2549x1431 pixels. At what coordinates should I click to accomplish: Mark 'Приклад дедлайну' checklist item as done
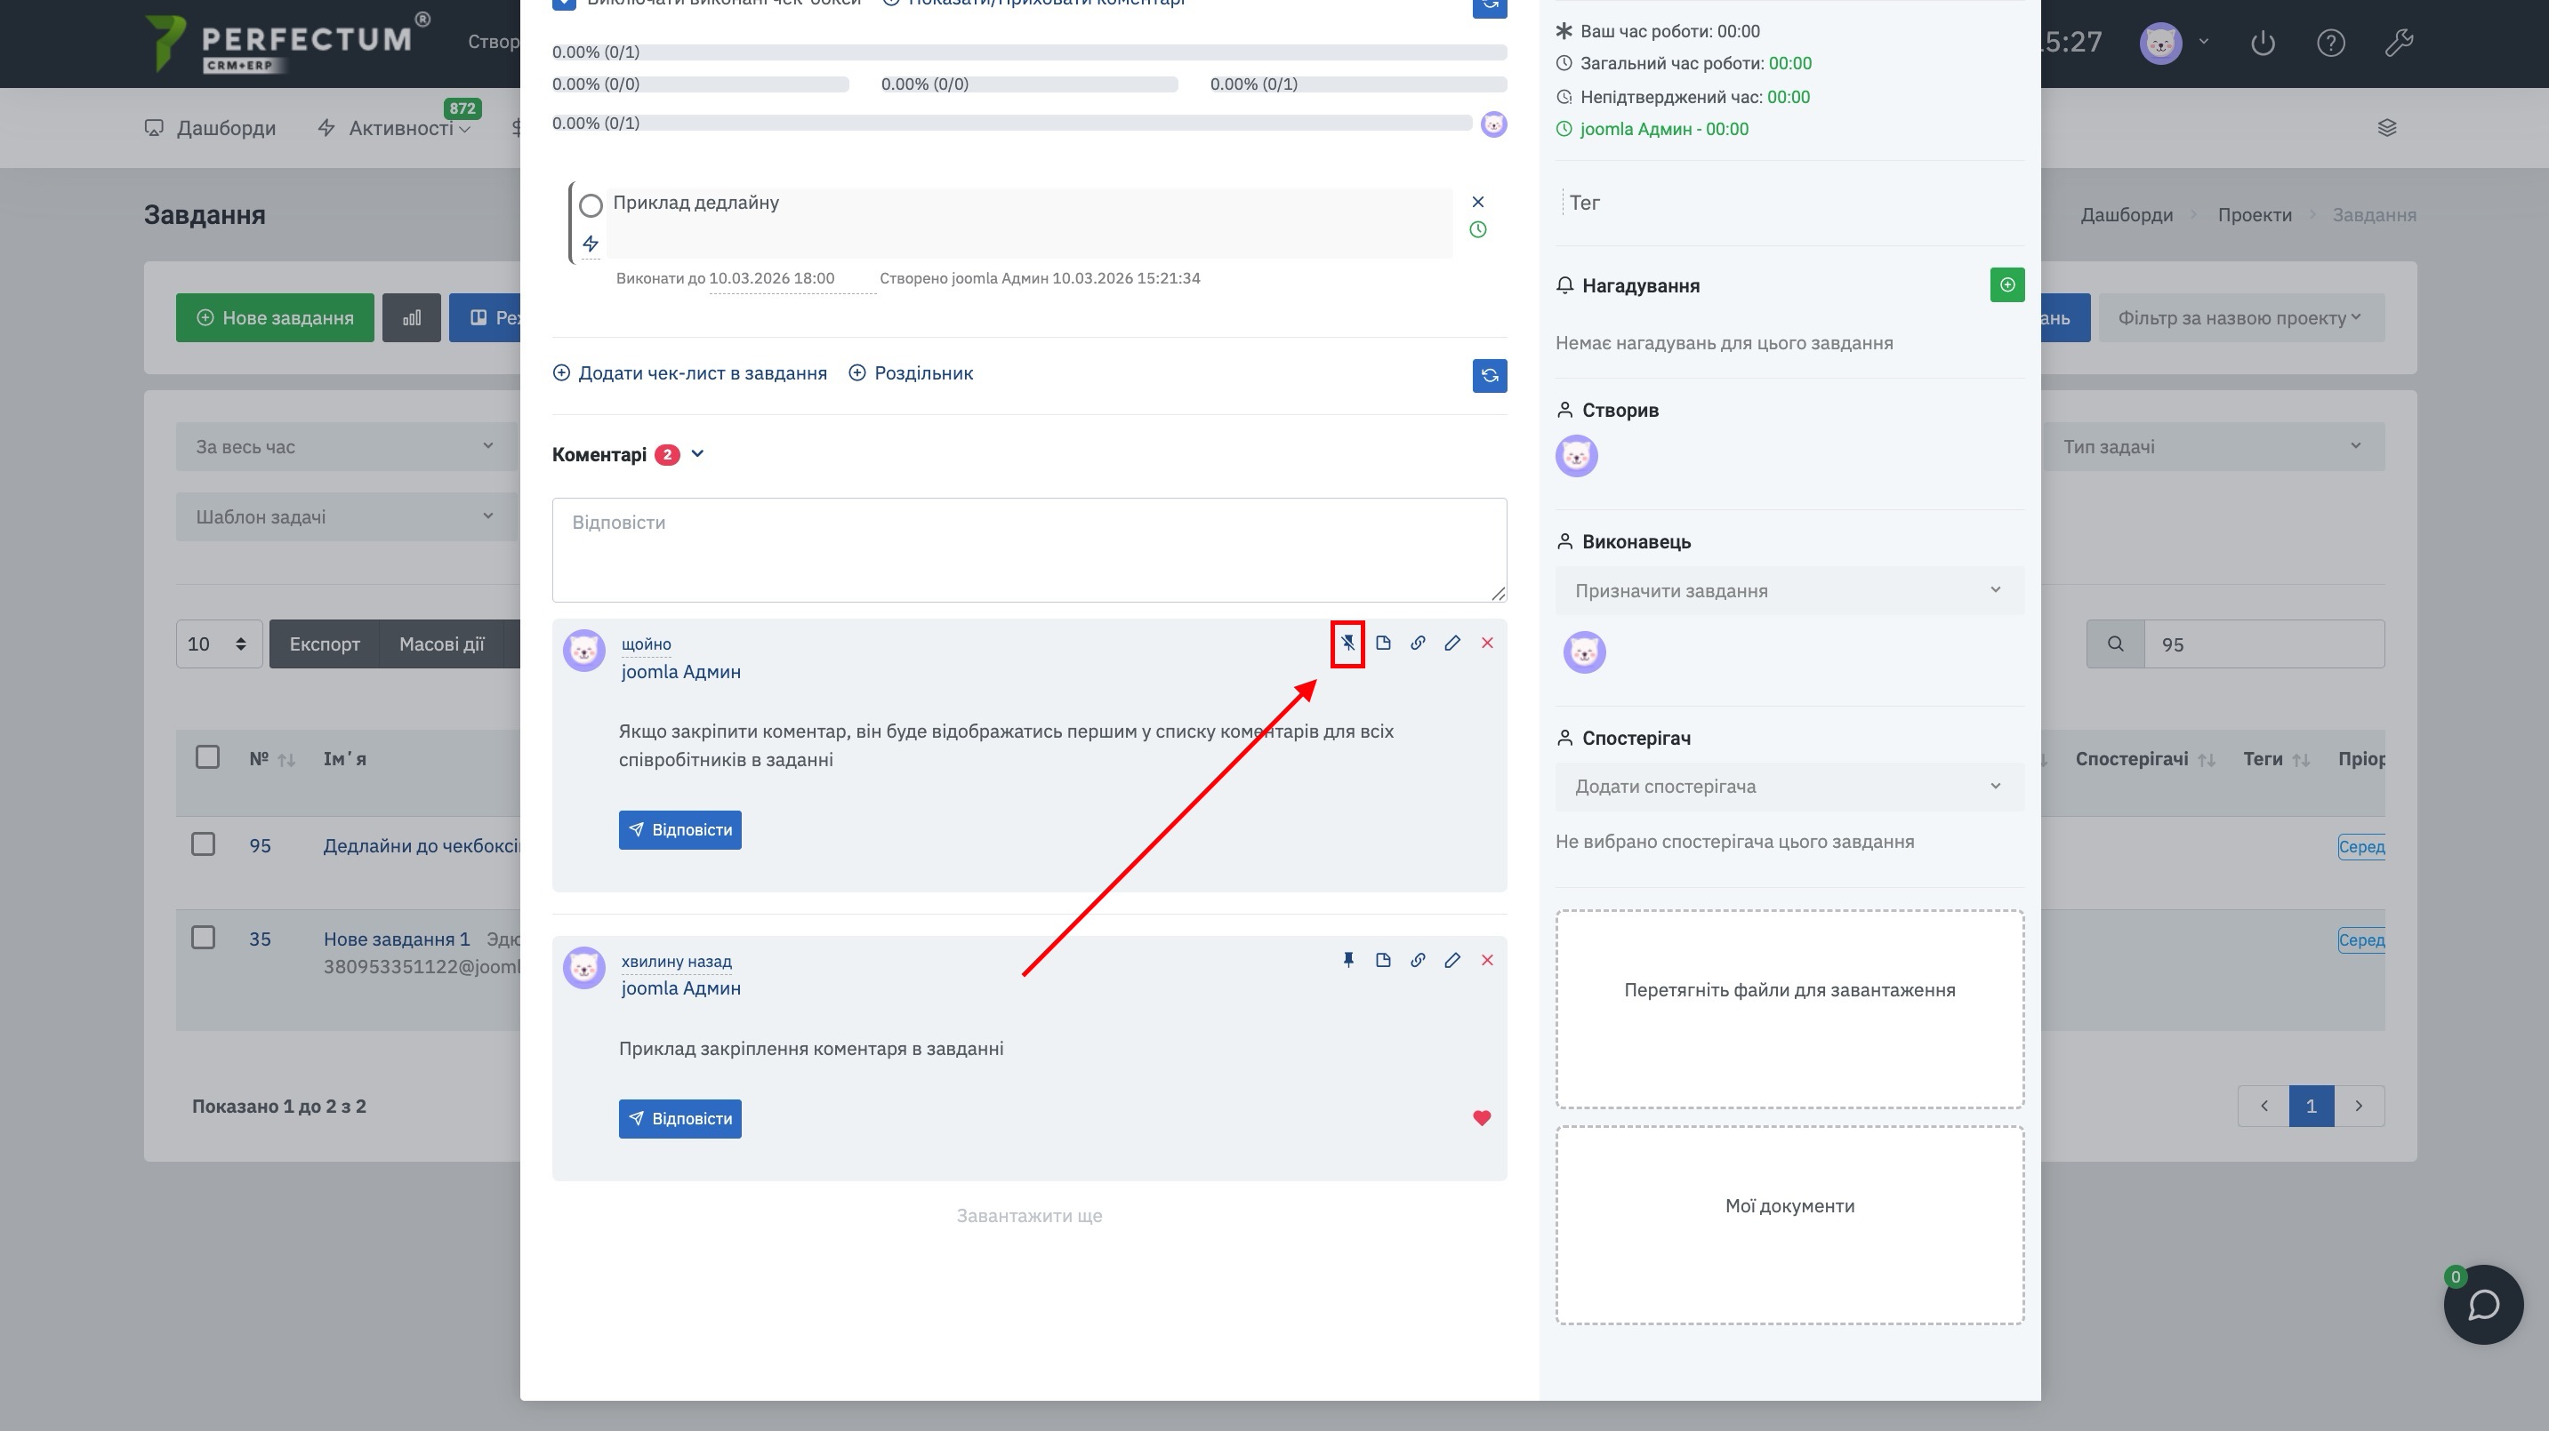point(591,205)
